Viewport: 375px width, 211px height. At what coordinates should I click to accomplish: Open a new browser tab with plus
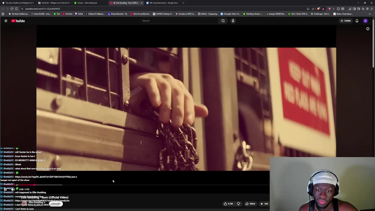tap(183, 3)
